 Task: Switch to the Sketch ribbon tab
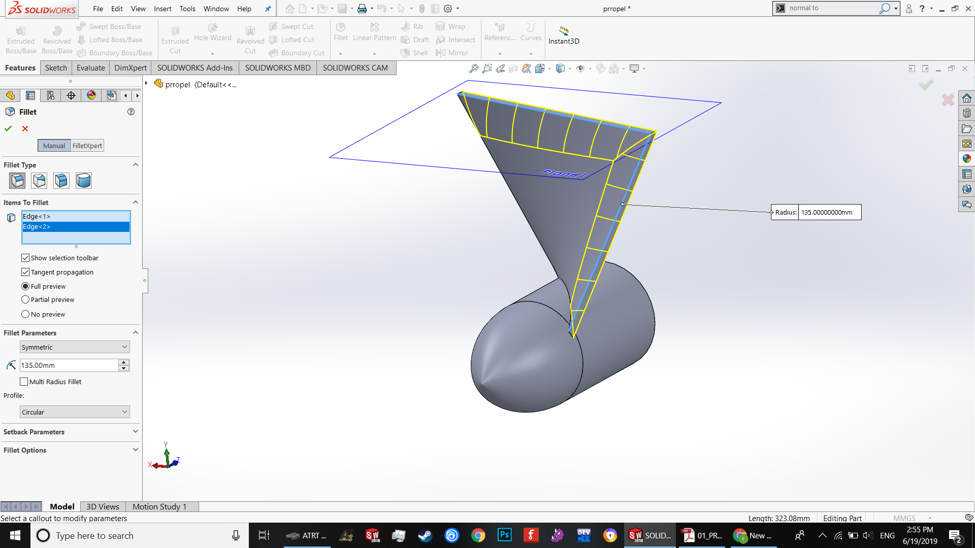(56, 68)
